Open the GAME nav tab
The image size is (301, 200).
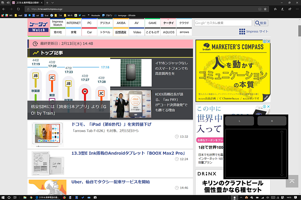[x=152, y=23]
